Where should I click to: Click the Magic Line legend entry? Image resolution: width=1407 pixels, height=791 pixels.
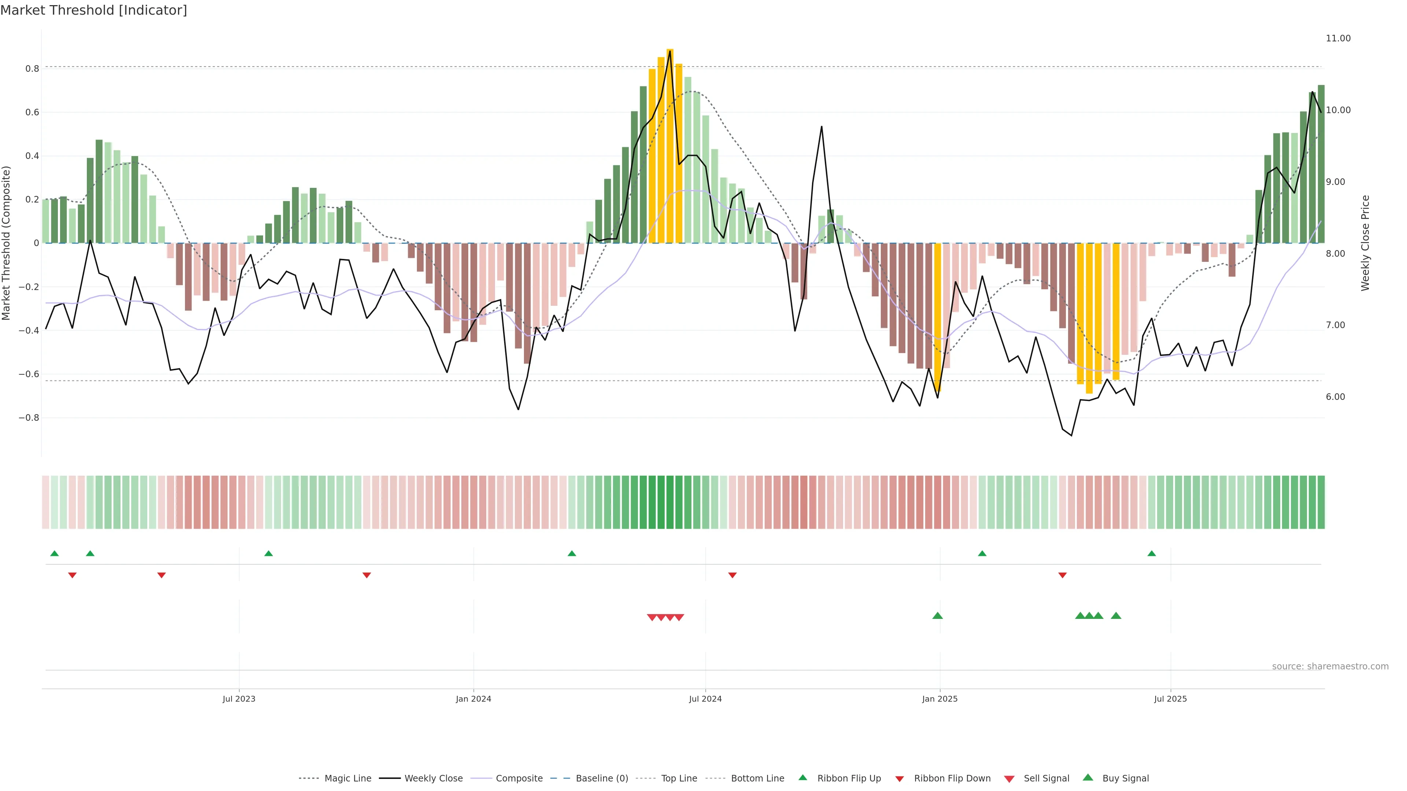[x=347, y=779]
